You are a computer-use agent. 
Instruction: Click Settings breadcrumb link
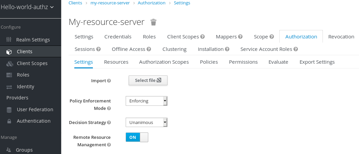(x=182, y=3)
